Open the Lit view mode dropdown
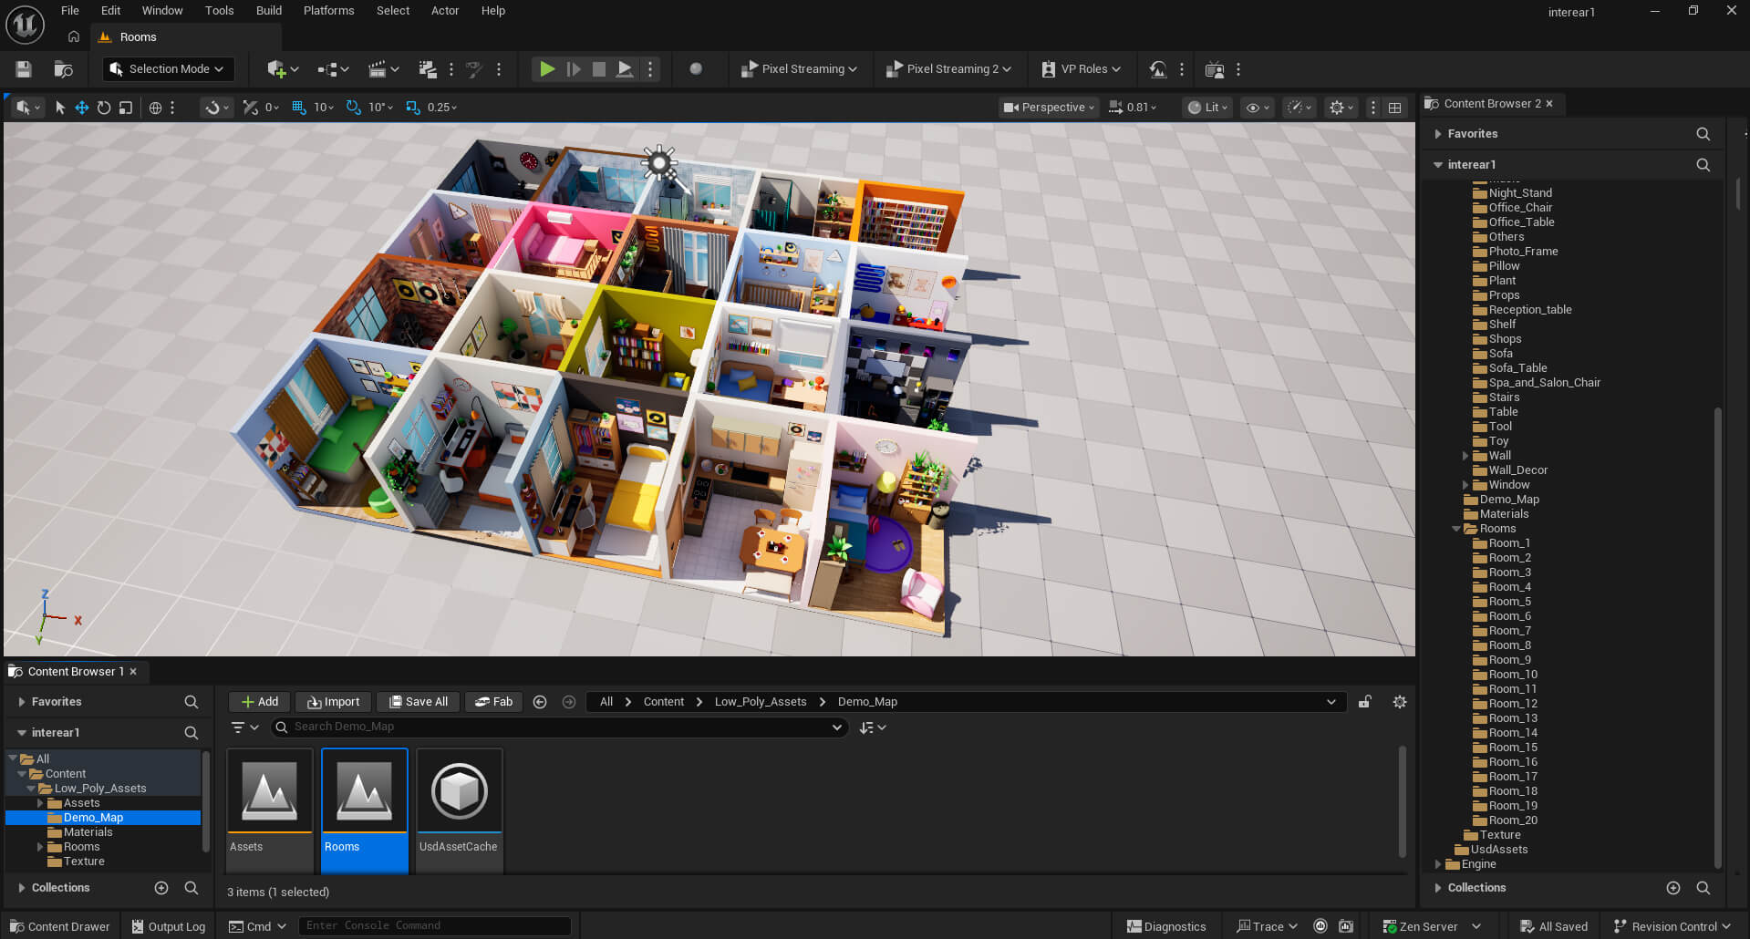This screenshot has height=939, width=1750. coord(1208,108)
